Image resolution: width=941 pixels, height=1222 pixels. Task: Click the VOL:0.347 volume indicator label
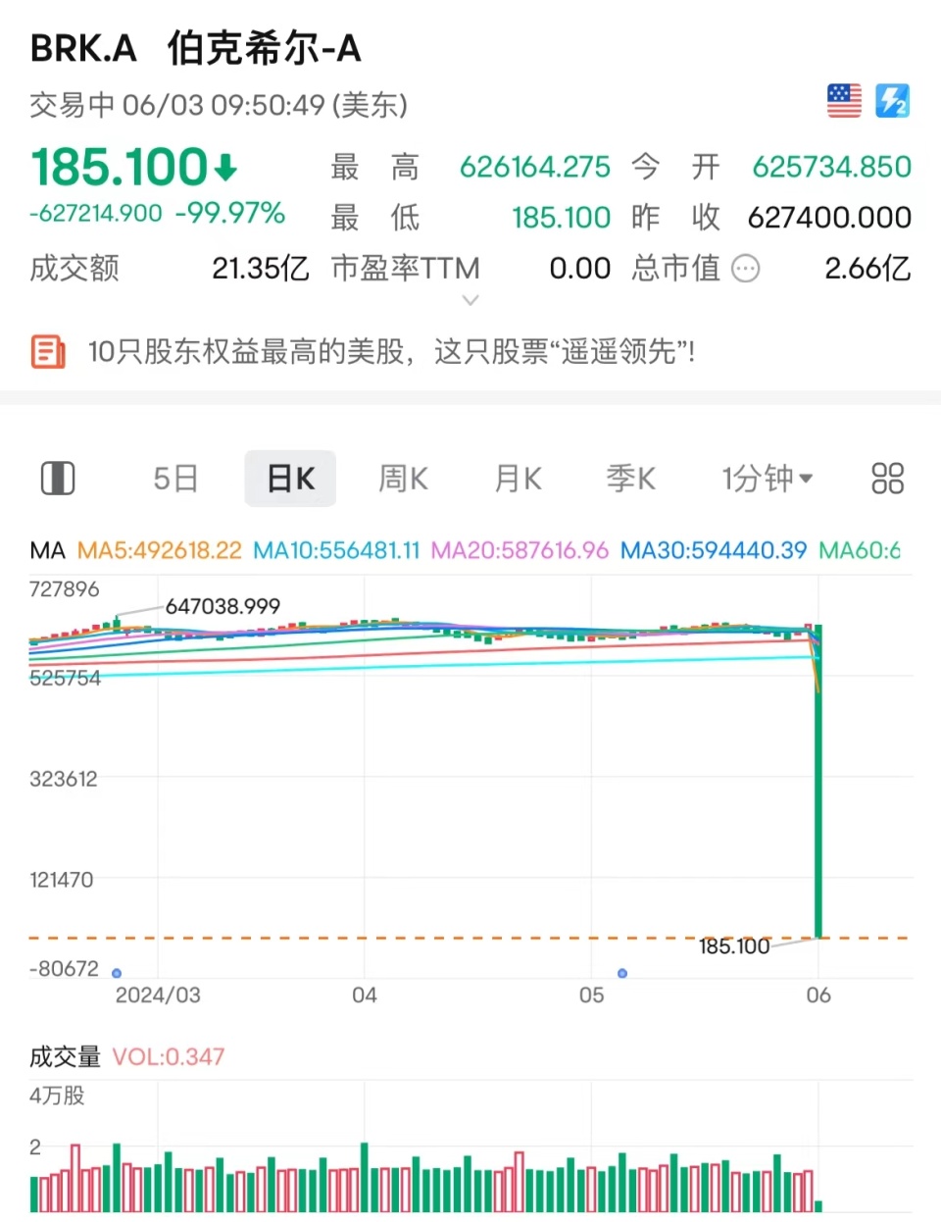(168, 1056)
